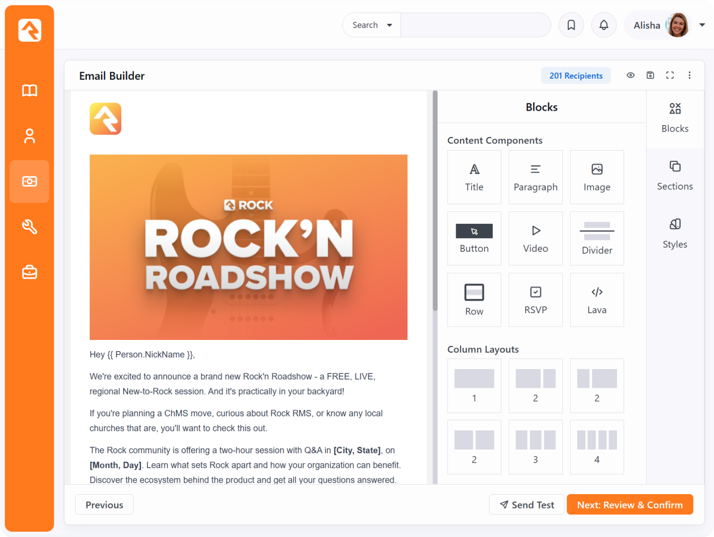
Task: Open the three-dot more options menu
Action: click(x=690, y=76)
